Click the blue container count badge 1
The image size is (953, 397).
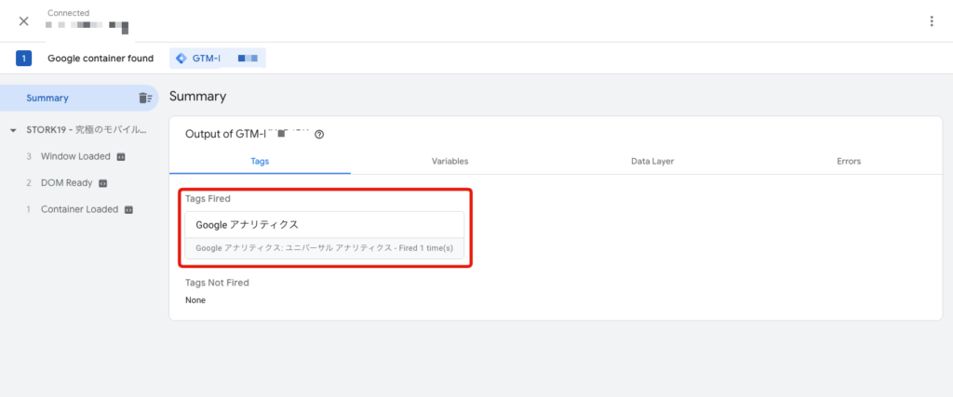click(23, 59)
